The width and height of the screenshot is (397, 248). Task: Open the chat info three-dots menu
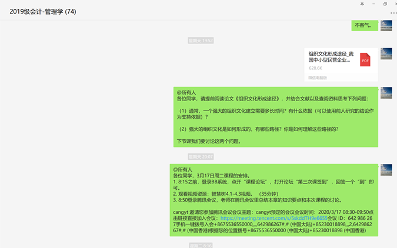[393, 13]
